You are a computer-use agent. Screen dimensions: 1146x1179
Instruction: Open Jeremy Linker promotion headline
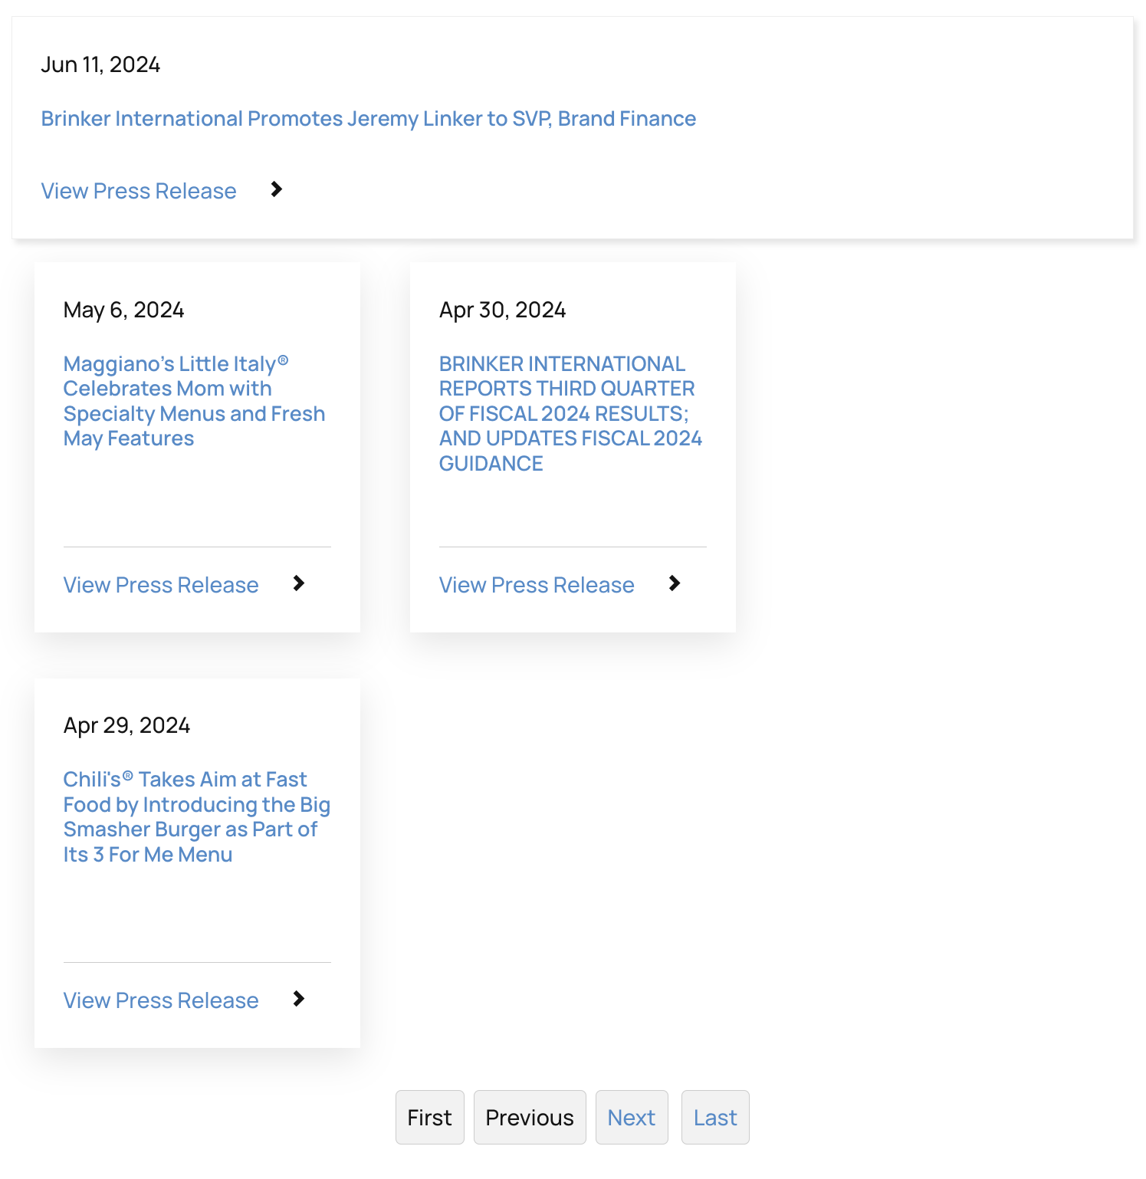(x=368, y=119)
